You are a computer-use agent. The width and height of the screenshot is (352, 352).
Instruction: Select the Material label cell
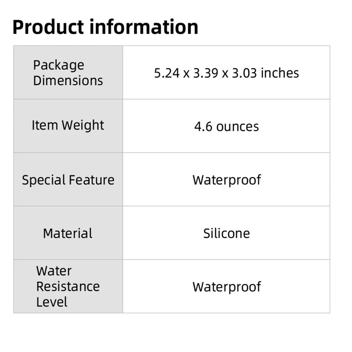[x=68, y=233]
